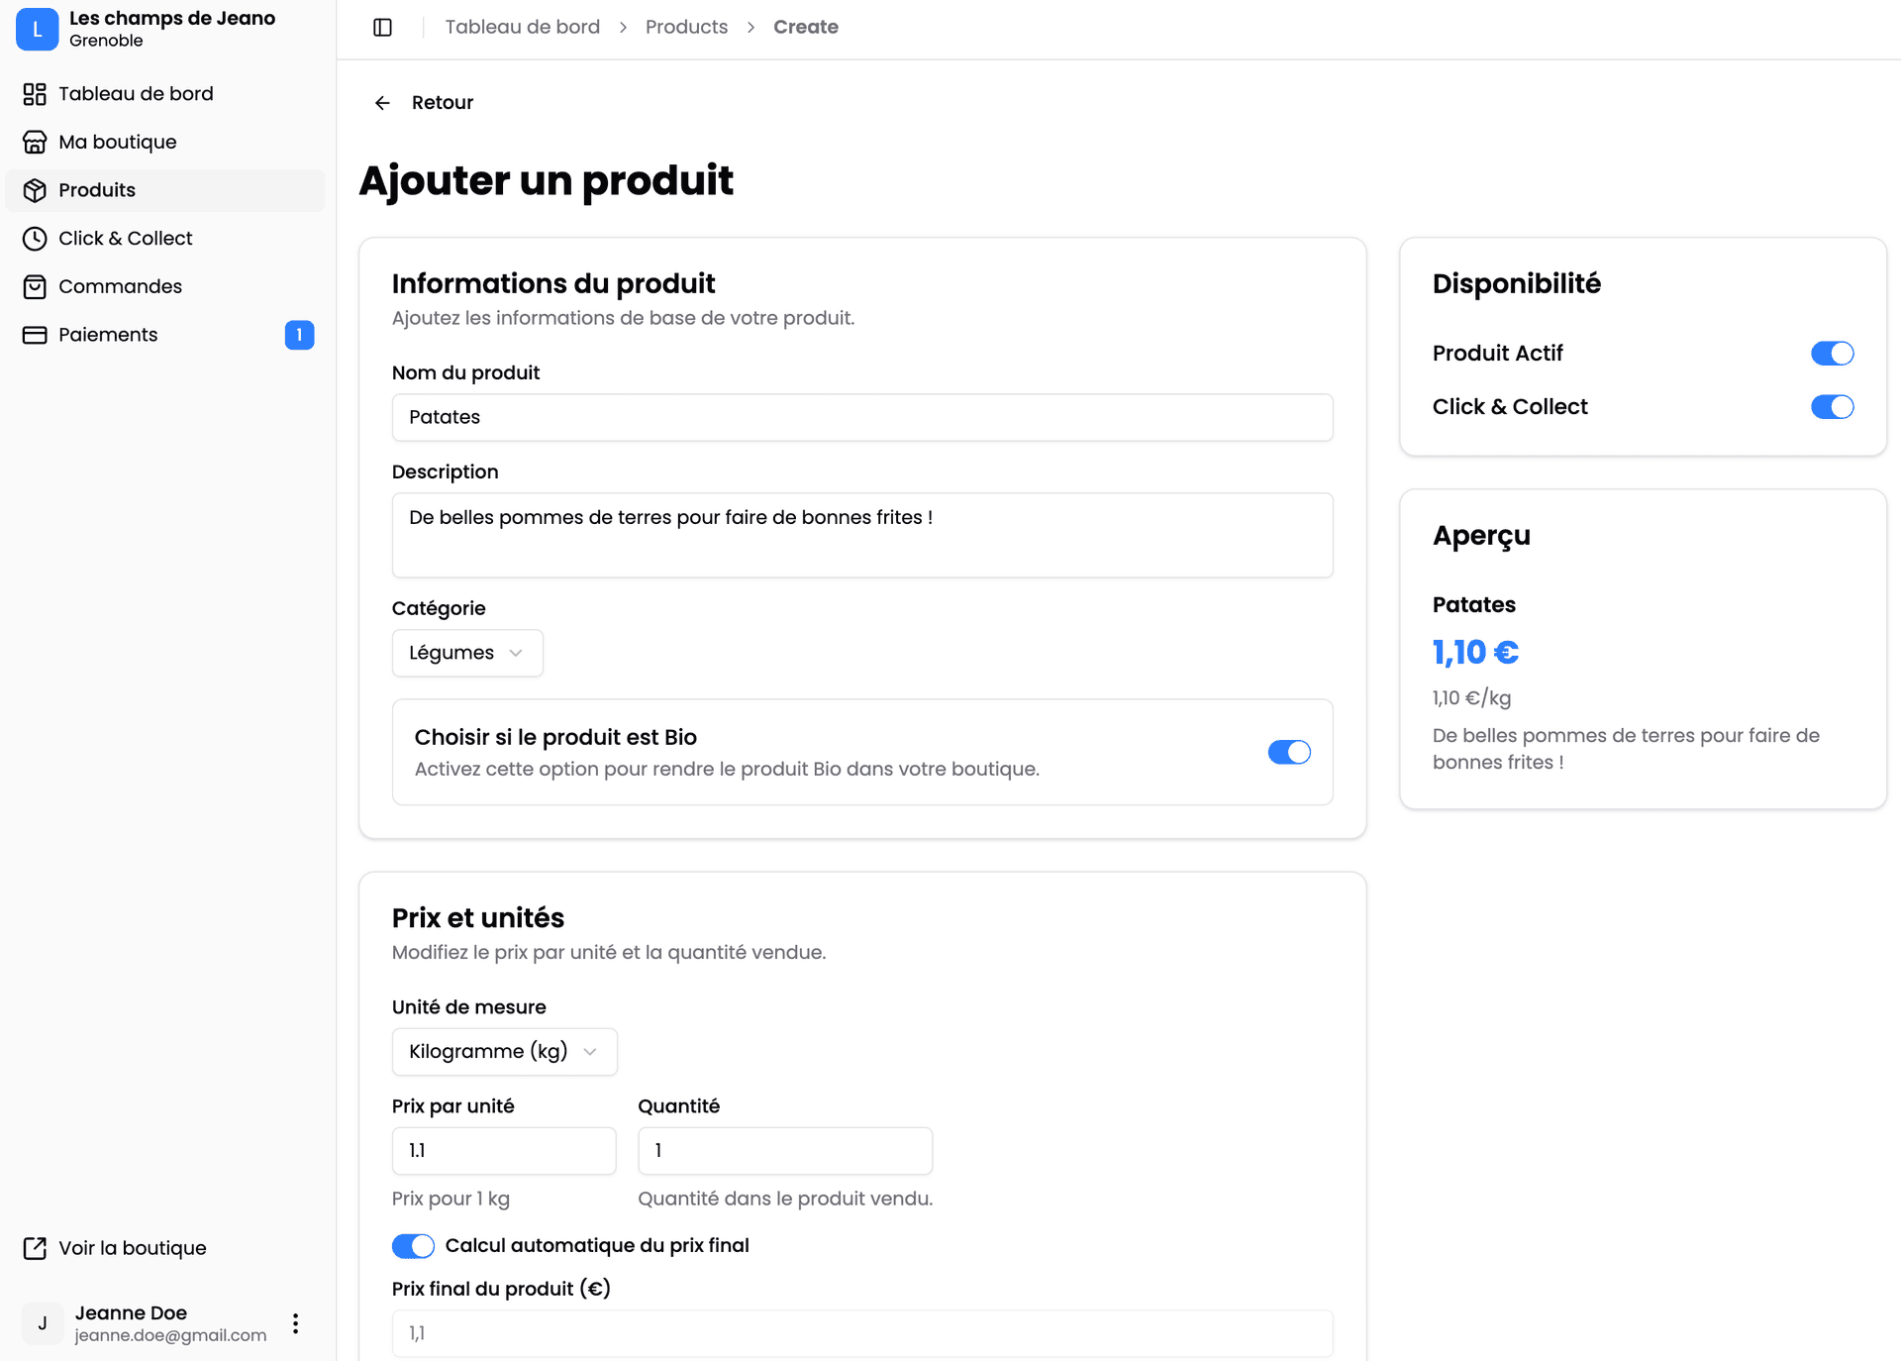This screenshot has height=1361, width=1901.
Task: Click the Click & Collect clock icon
Action: 35,239
